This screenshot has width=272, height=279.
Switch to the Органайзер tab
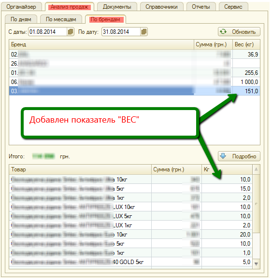click(x=21, y=7)
